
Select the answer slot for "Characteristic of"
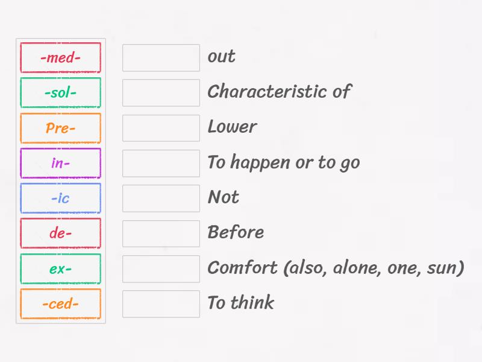click(161, 93)
